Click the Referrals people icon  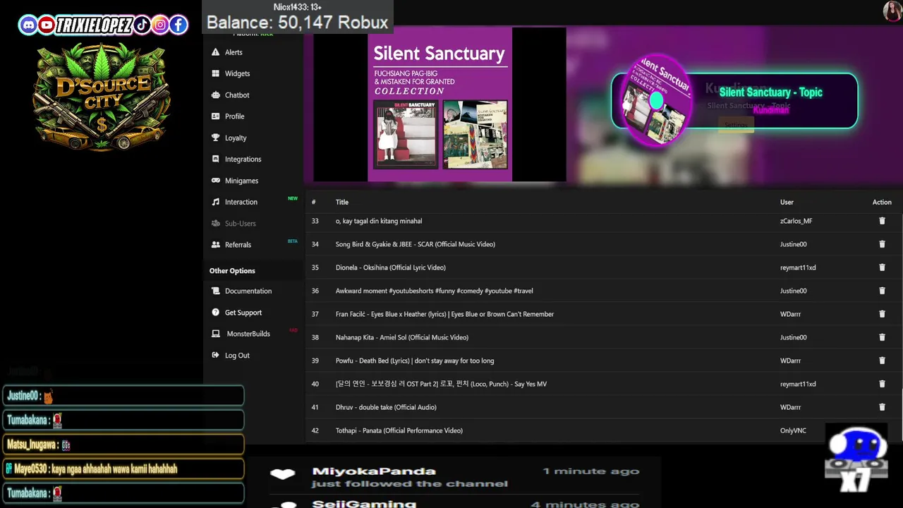point(216,245)
